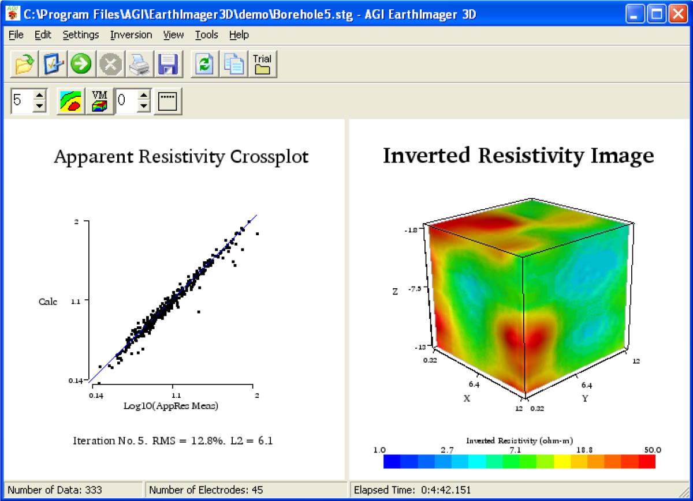Refresh the display view
This screenshot has height=501, width=693.
click(x=203, y=64)
